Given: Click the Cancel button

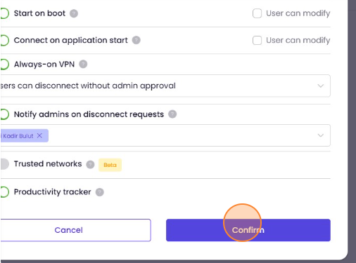Looking at the screenshot, I should (x=75, y=230).
